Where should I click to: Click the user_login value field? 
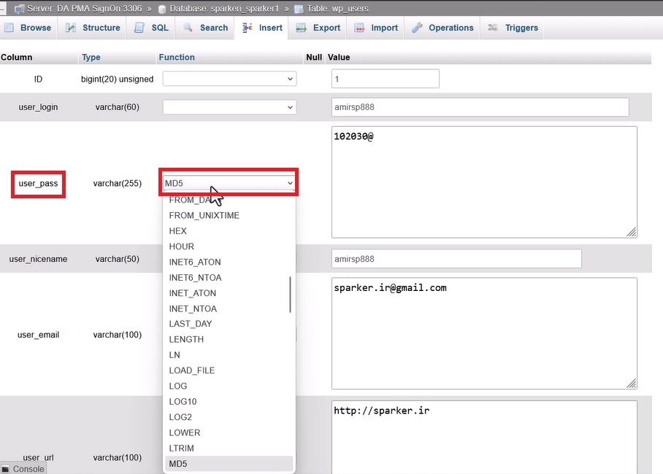pyautogui.click(x=480, y=107)
